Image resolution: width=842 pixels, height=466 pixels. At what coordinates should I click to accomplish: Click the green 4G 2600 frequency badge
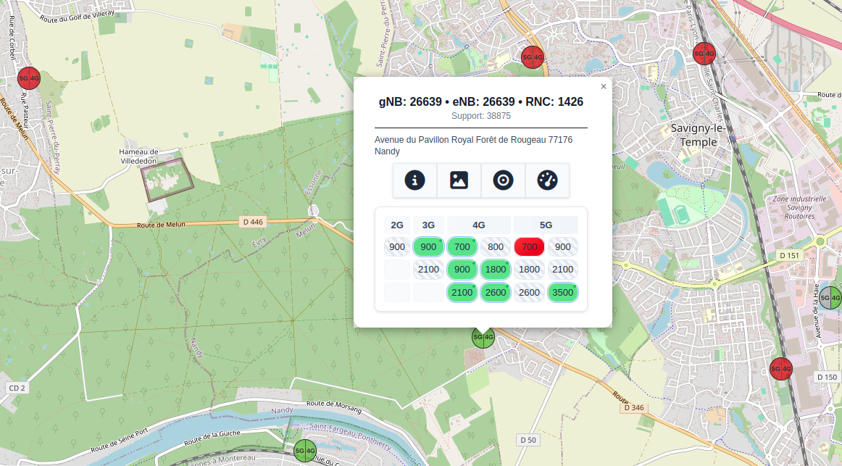[x=496, y=293]
